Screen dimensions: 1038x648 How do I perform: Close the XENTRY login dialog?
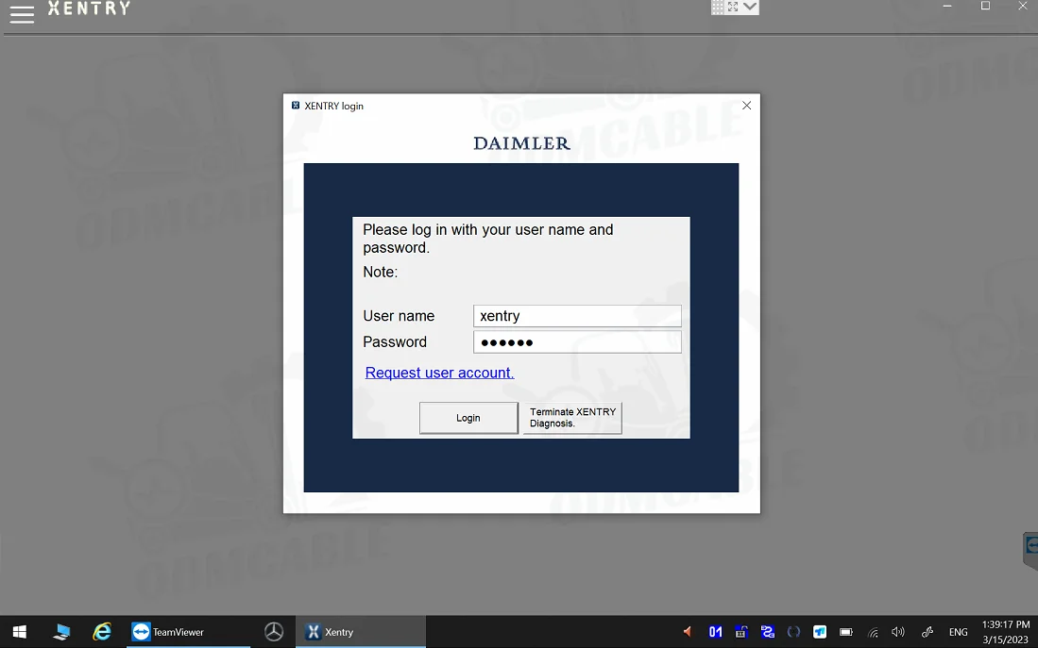[x=746, y=106]
